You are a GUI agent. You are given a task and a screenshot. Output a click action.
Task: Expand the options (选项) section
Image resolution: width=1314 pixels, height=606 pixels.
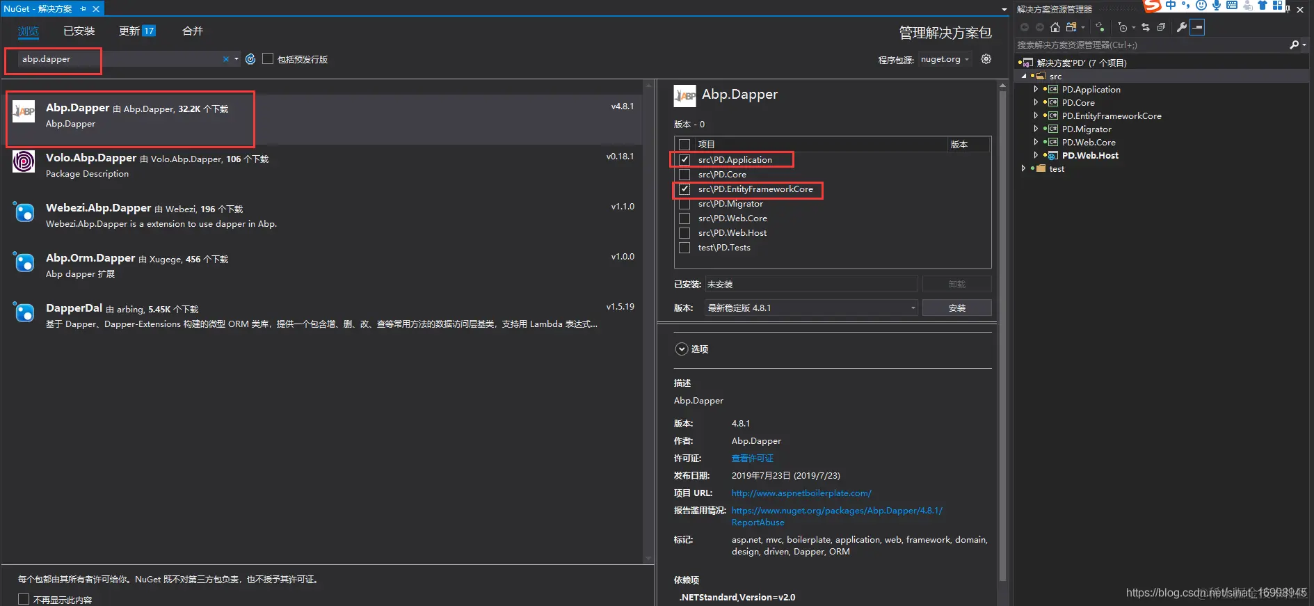coord(682,349)
